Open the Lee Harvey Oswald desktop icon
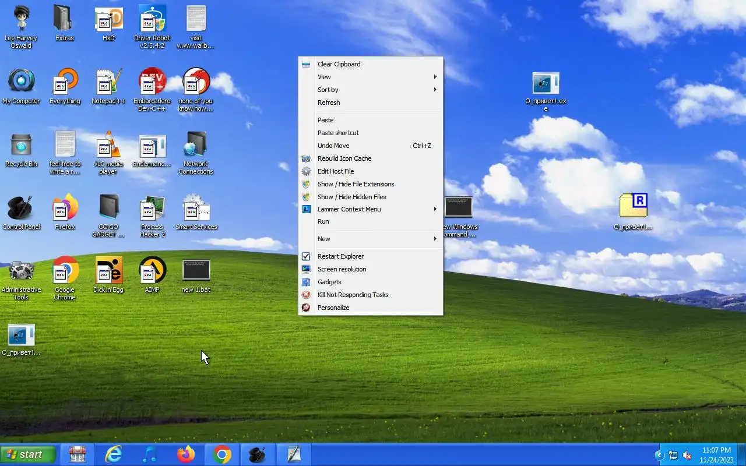Viewport: 746px width, 466px height. (21, 26)
